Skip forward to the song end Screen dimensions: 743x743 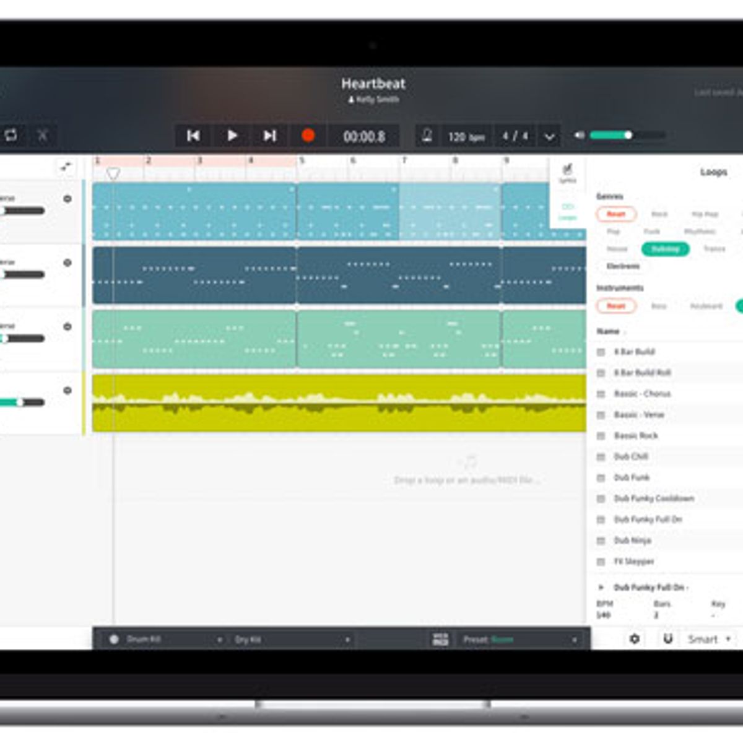[269, 136]
